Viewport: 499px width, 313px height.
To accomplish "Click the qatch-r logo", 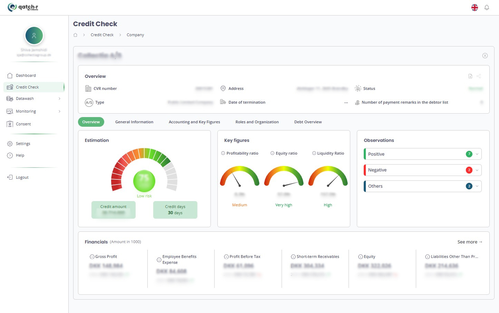I will (x=23, y=7).
